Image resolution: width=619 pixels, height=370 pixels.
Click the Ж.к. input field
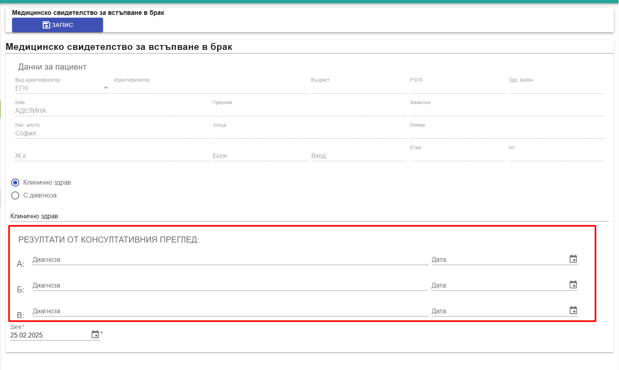click(x=112, y=156)
